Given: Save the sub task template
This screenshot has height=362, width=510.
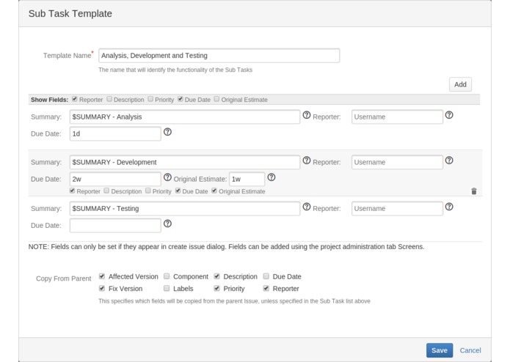Looking at the screenshot, I should (x=440, y=350).
